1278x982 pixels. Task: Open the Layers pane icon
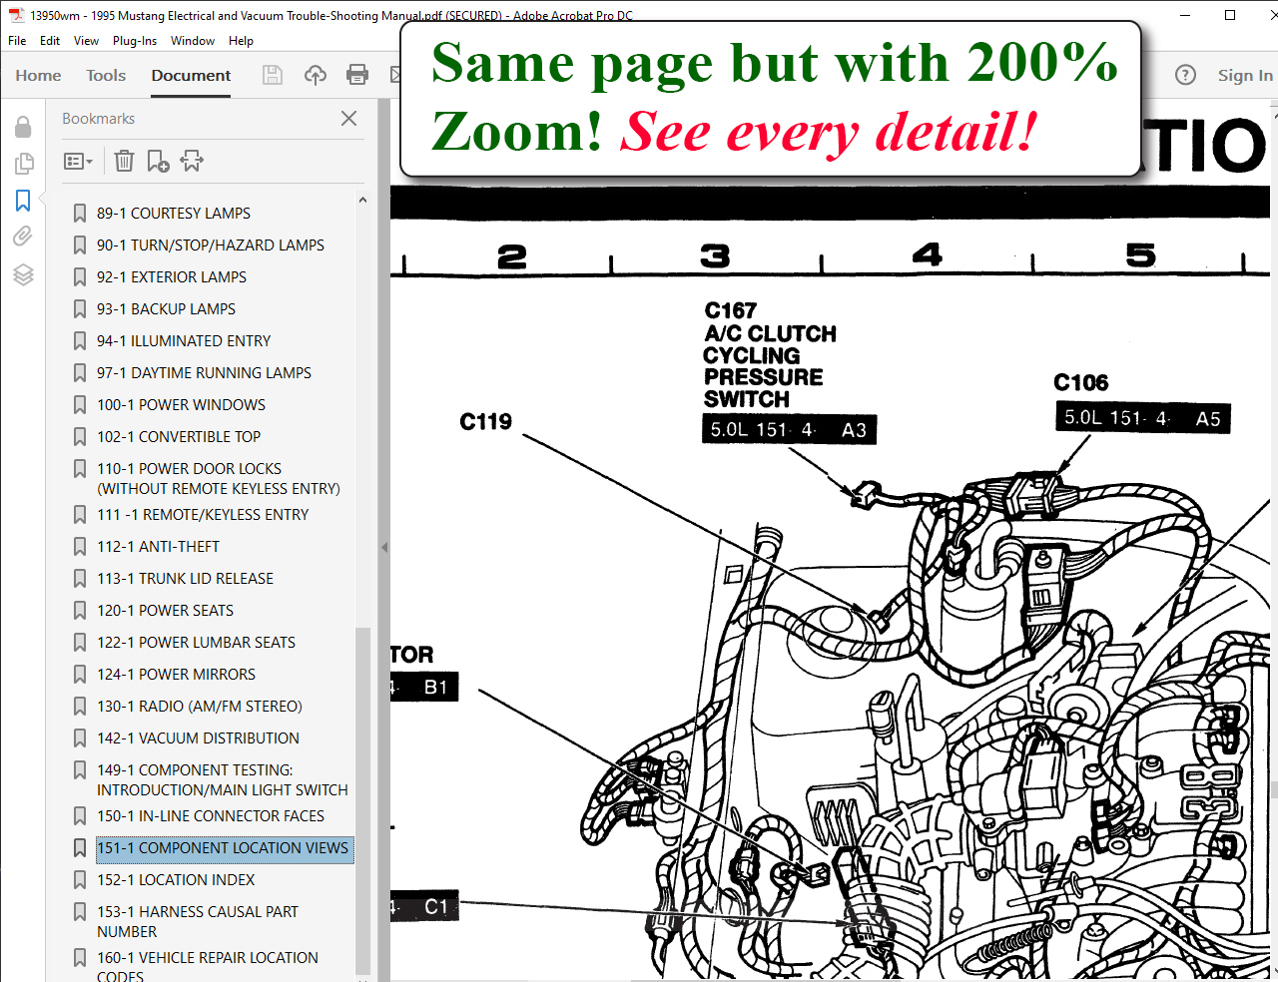(x=23, y=274)
